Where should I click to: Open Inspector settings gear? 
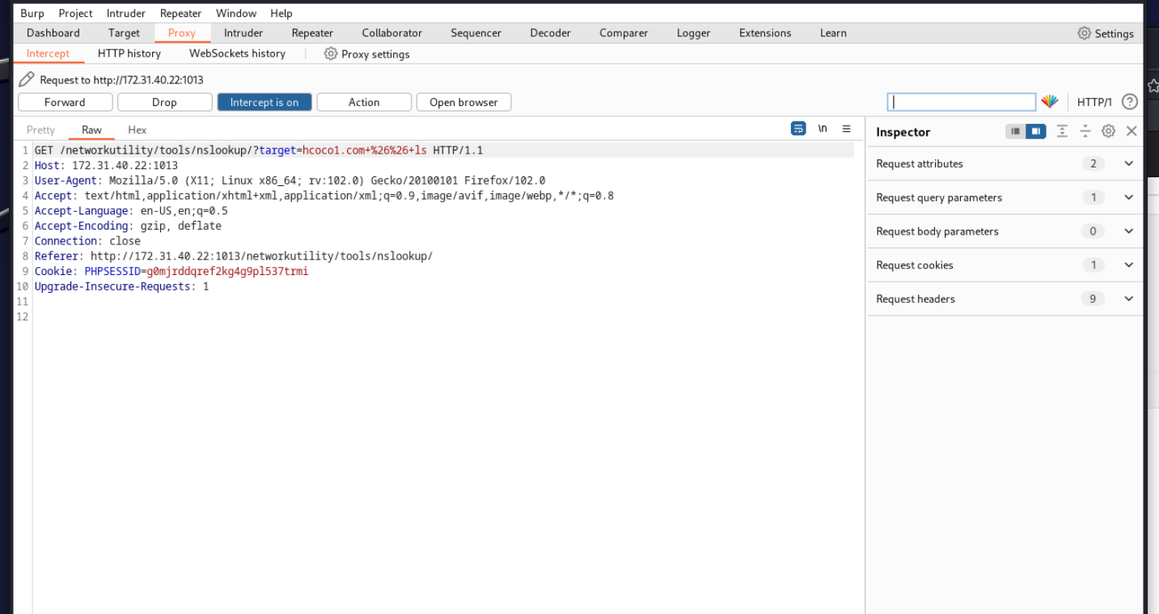click(1109, 131)
